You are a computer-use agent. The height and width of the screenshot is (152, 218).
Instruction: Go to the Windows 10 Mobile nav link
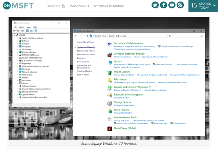[x=108, y=6]
